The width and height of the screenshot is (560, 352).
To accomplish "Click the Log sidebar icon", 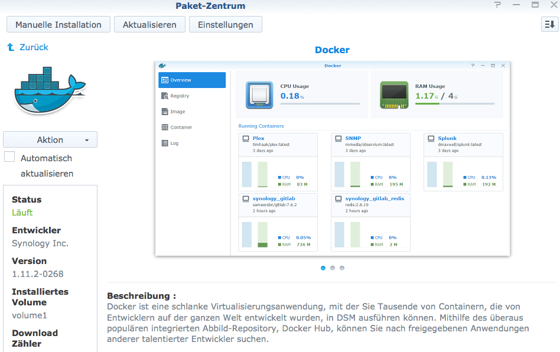I will (165, 143).
